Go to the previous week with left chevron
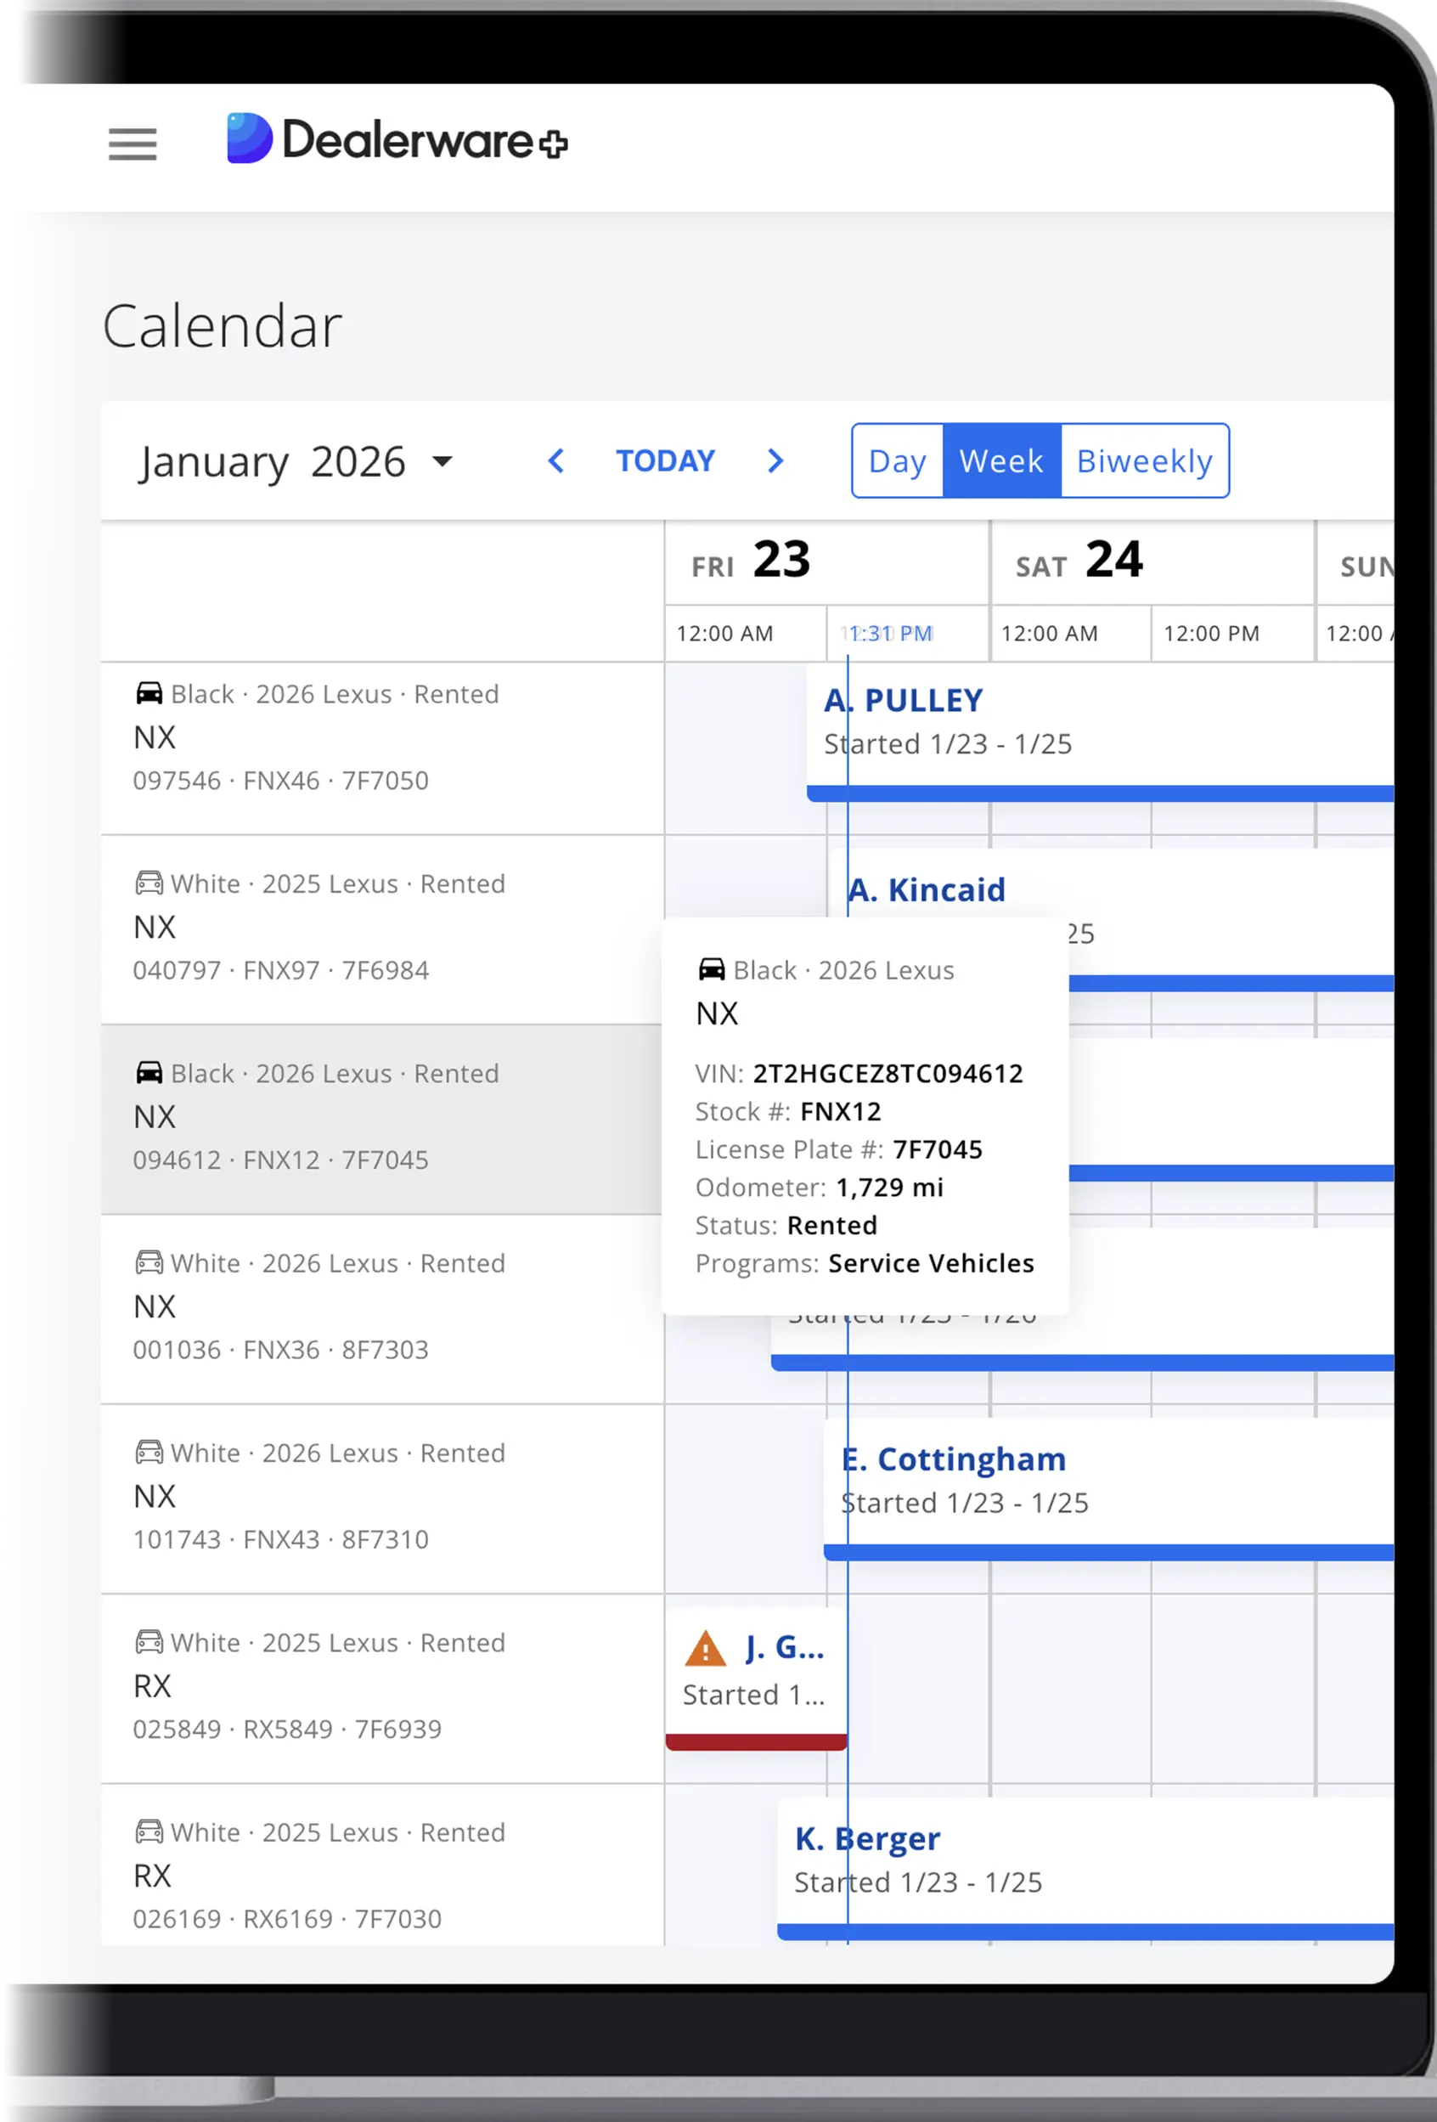 tap(556, 462)
